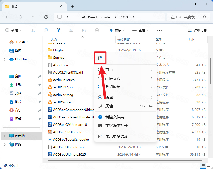Viewport: 213px width, 169px height.
Task: Choose 在终端中打开 from the context menu
Action: point(116,126)
